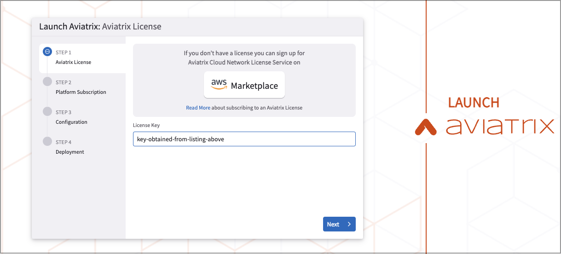This screenshot has width=561, height=254.
Task: Focus the License Key input field
Action: (244, 139)
